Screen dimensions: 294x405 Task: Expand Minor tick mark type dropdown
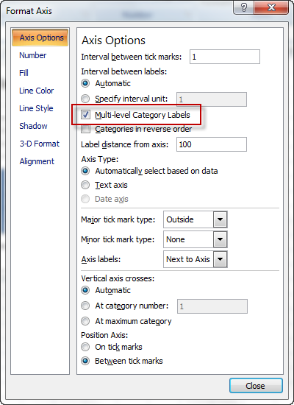click(220, 239)
